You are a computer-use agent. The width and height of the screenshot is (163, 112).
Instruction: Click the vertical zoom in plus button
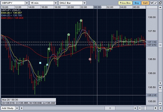pyautogui.click(x=160, y=88)
